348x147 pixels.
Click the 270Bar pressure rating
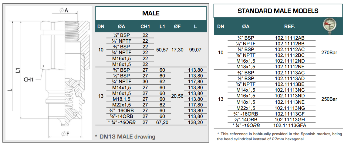coord(329,52)
